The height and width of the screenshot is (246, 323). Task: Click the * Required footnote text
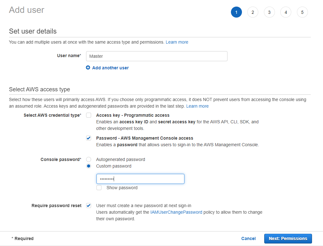pyautogui.click(x=22, y=238)
